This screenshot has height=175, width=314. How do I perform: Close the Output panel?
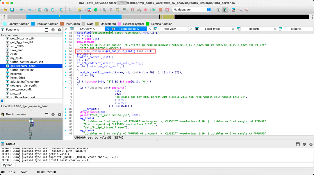point(311,144)
